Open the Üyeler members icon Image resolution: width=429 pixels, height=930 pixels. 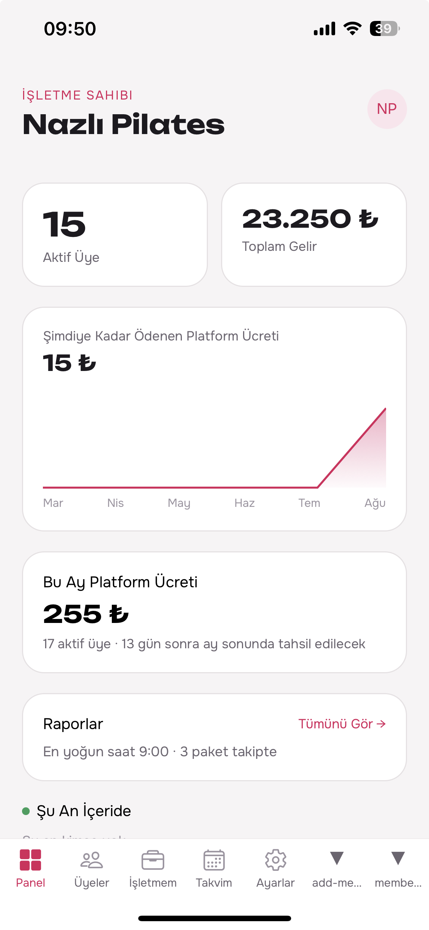(x=92, y=860)
